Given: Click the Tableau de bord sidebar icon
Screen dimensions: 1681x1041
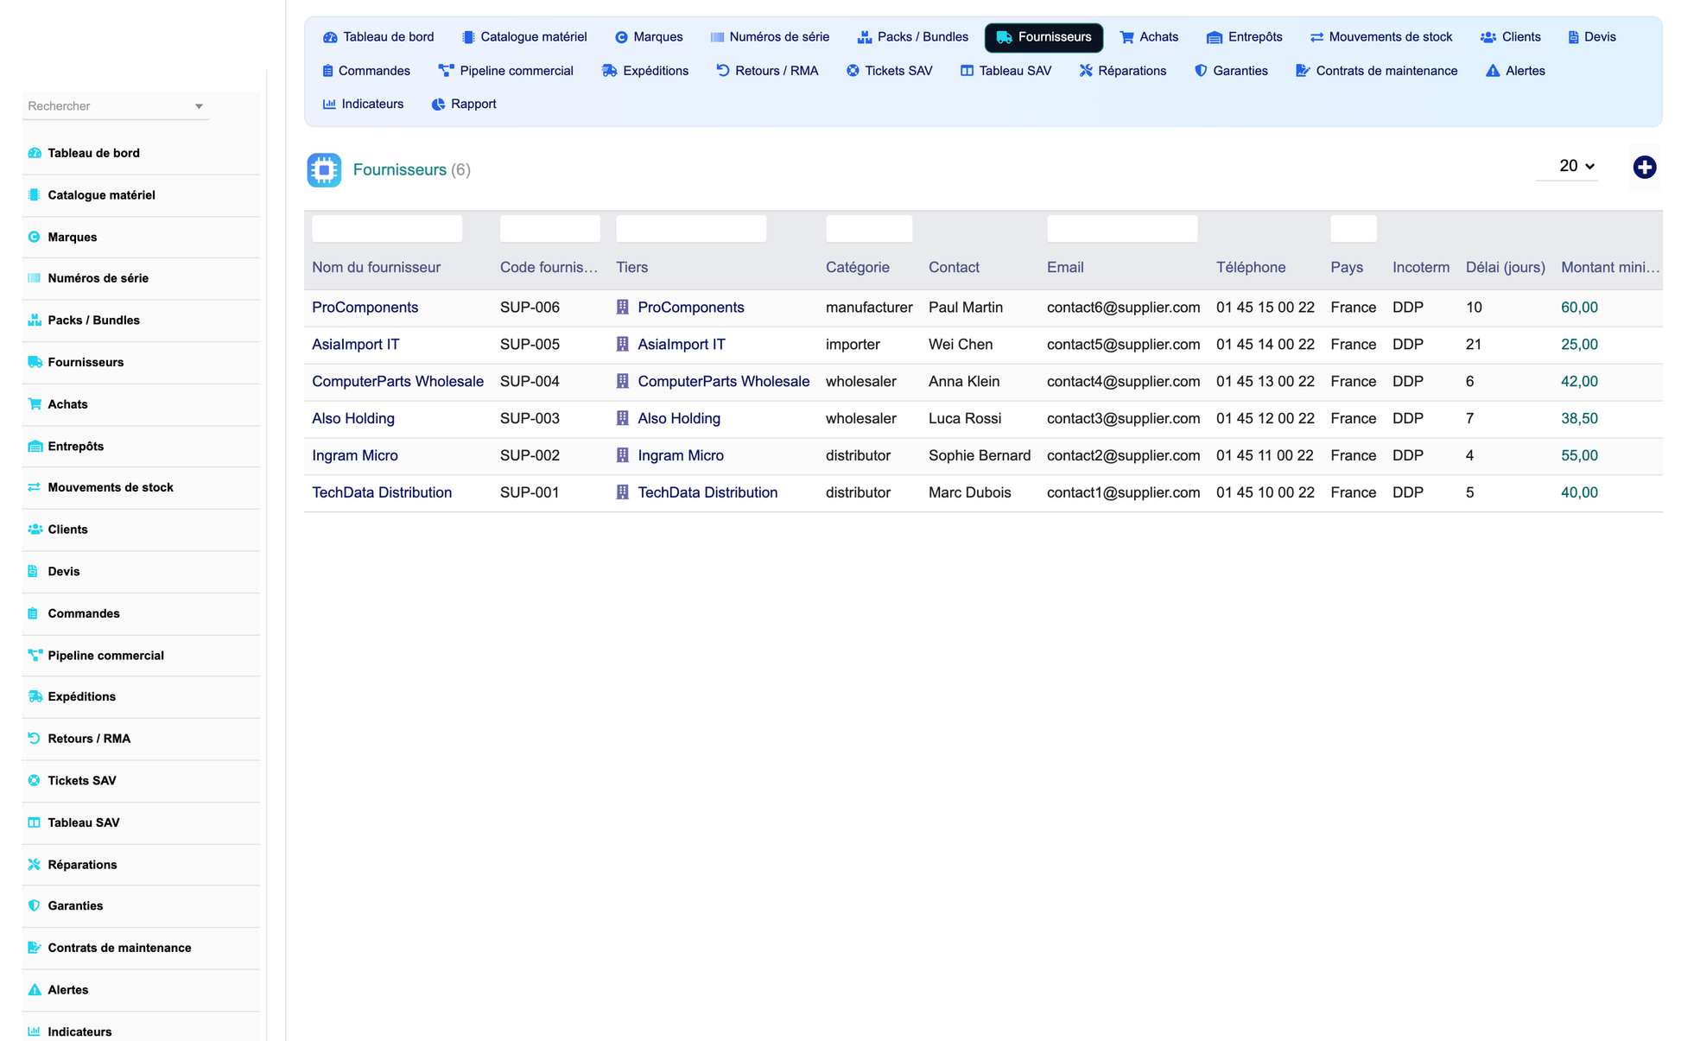Looking at the screenshot, I should click(35, 153).
